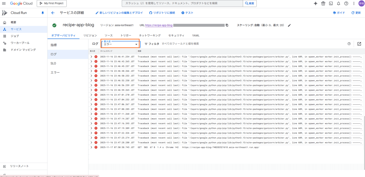The image size is (365, 177).
Task: Expand the GET 503 log entry
Action: [91, 147]
